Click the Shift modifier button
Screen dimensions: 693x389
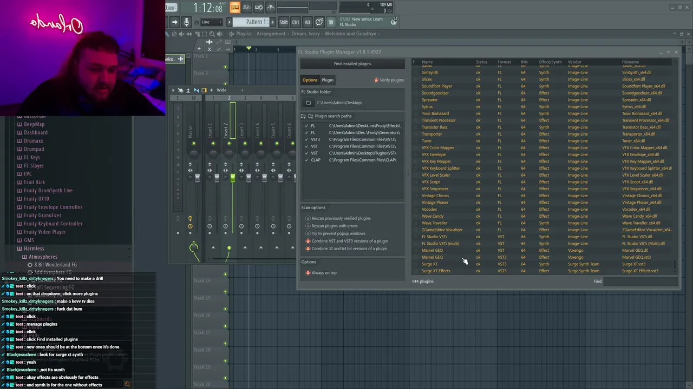(x=284, y=22)
